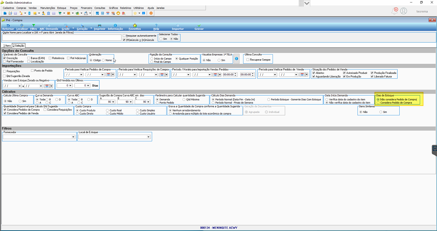Click the Digite Nome para Localizar field
This screenshot has height=231, width=437.
[x=62, y=37]
